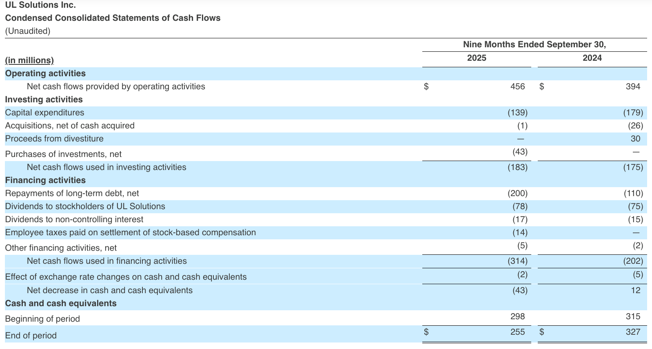Click the 'UL Solutions Inc.' heading
The height and width of the screenshot is (349, 652).
pyautogui.click(x=40, y=5)
